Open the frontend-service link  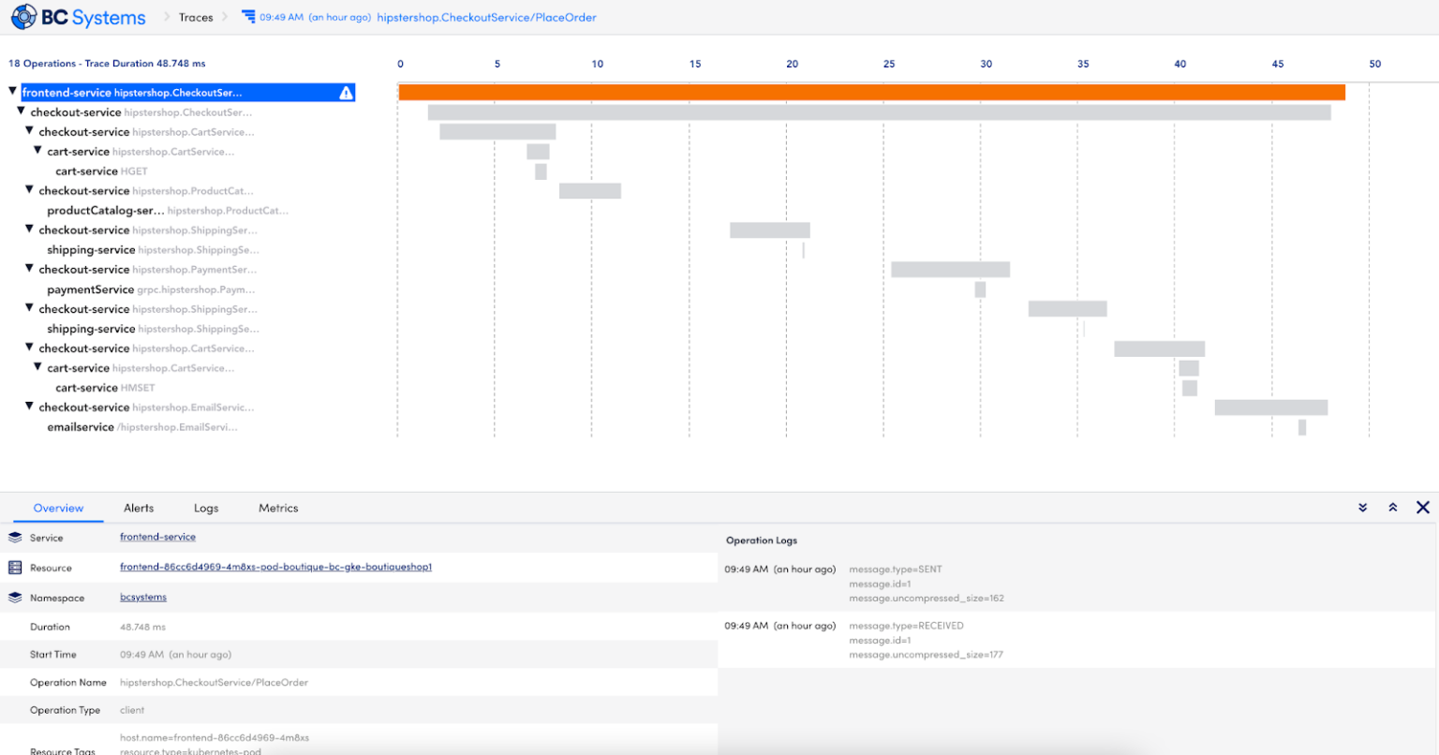pos(157,537)
